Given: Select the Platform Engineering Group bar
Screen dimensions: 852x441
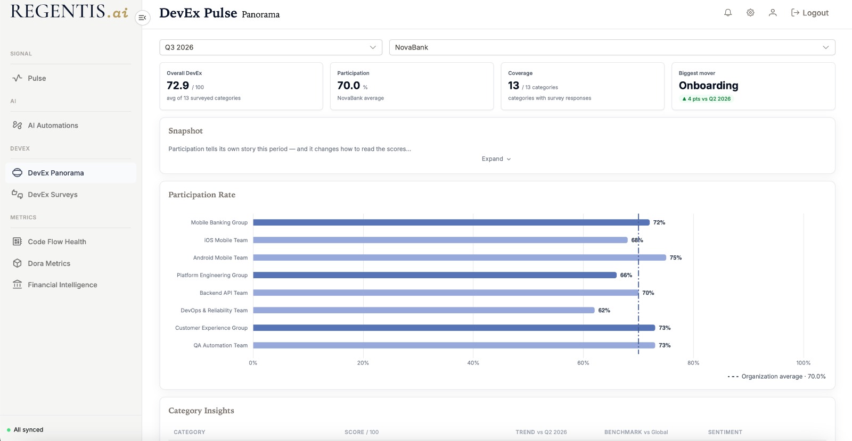Looking at the screenshot, I should tap(435, 275).
